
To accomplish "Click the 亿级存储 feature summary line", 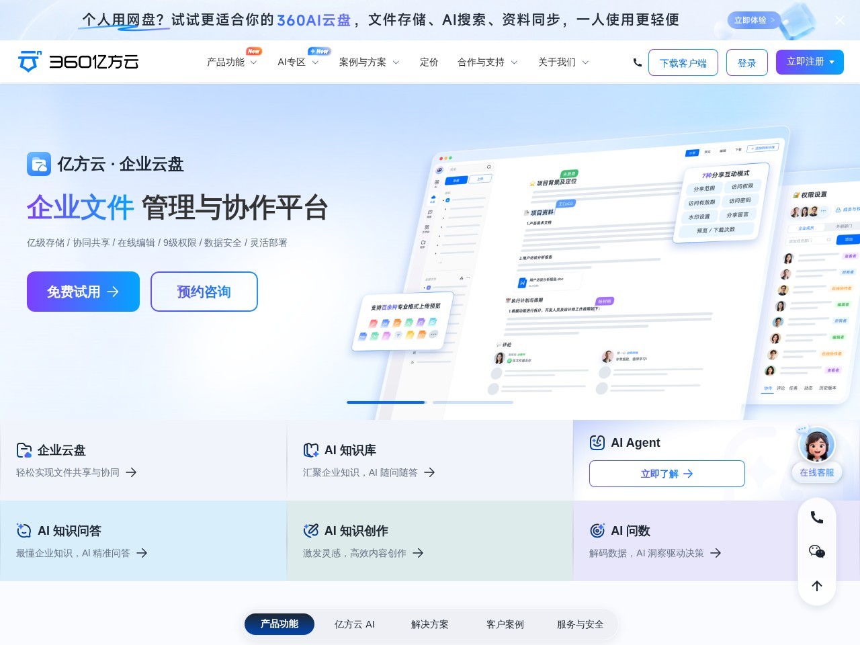I will coord(157,243).
